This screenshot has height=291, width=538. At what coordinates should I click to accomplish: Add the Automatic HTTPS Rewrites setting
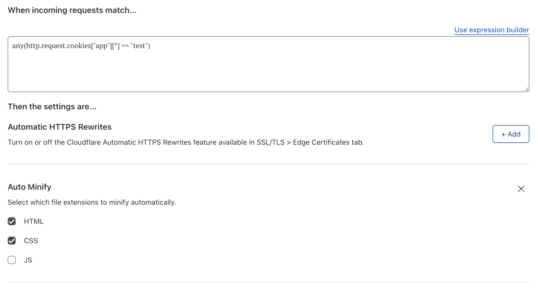pos(511,134)
